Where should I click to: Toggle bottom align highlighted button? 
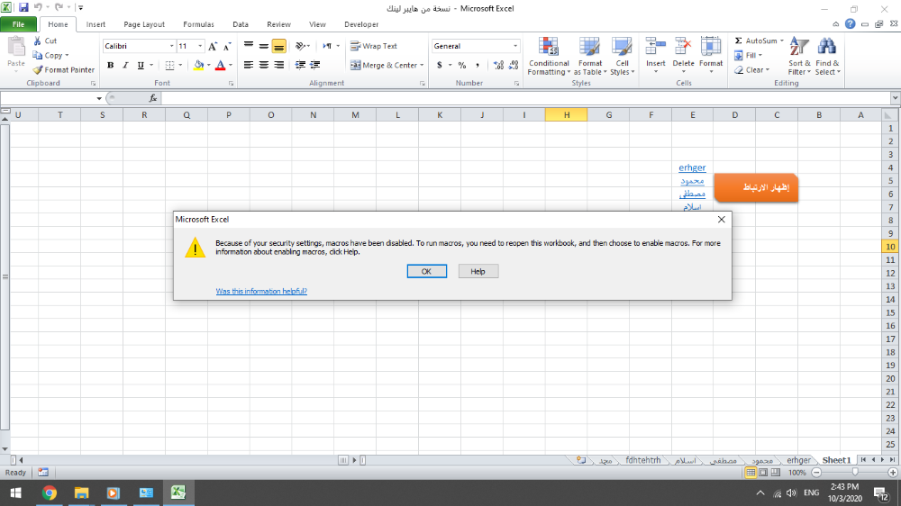(x=278, y=46)
